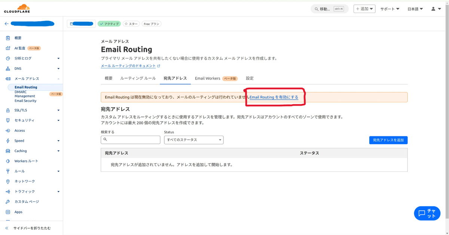Collapse sidebar using サイドバーを折りたたむ
Image resolution: width=449 pixels, height=235 pixels.
click(28, 228)
